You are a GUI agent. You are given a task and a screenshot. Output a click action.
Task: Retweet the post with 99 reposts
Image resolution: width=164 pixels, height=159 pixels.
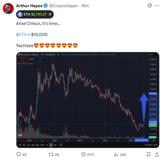pyautogui.click(x=51, y=155)
